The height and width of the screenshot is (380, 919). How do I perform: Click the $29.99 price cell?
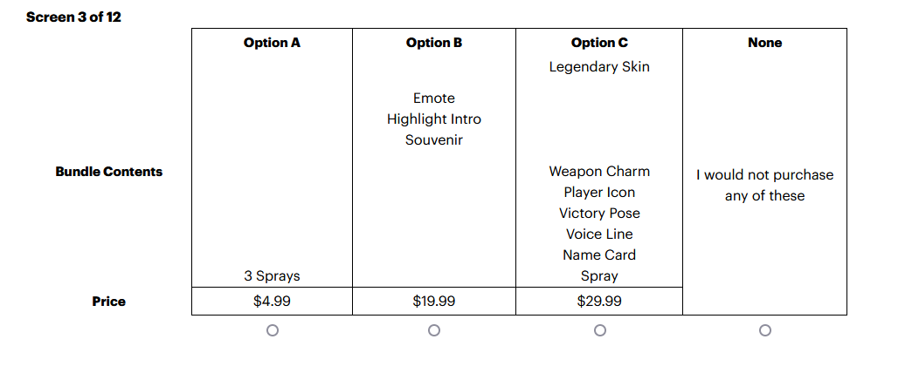pyautogui.click(x=599, y=302)
